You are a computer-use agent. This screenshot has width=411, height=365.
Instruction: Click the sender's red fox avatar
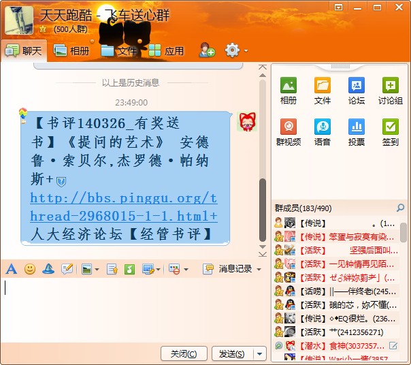(x=246, y=121)
